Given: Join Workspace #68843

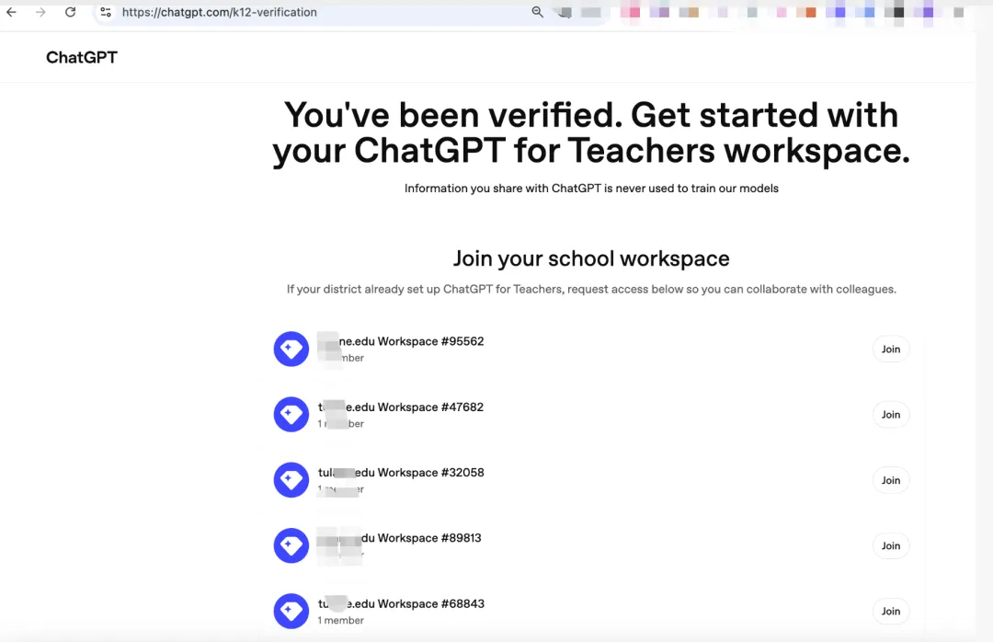Looking at the screenshot, I should [890, 612].
